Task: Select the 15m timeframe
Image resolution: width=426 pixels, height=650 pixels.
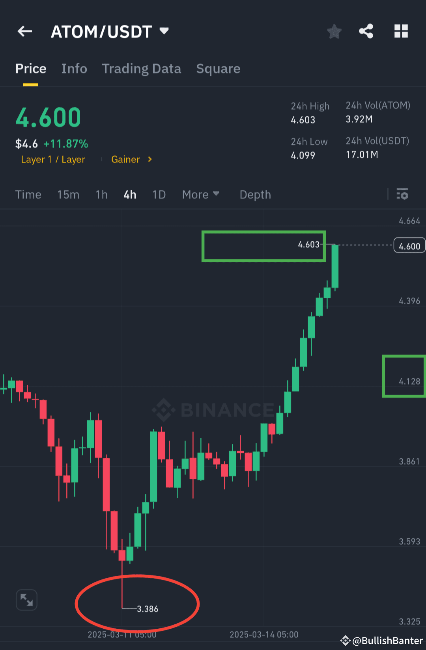Action: click(x=68, y=194)
